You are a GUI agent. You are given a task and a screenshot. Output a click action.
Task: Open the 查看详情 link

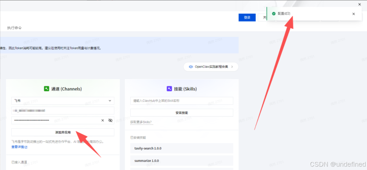[x=19, y=147]
